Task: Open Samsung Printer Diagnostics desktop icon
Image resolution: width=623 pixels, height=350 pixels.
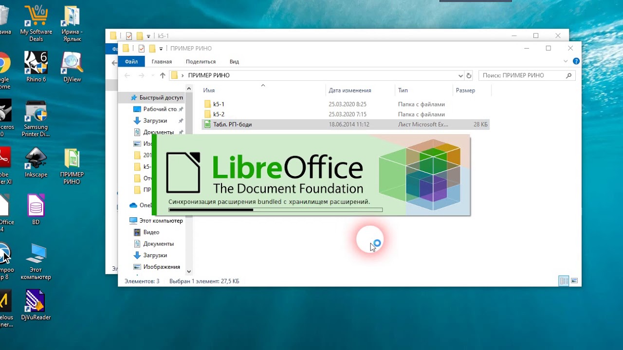Action: coord(36,119)
